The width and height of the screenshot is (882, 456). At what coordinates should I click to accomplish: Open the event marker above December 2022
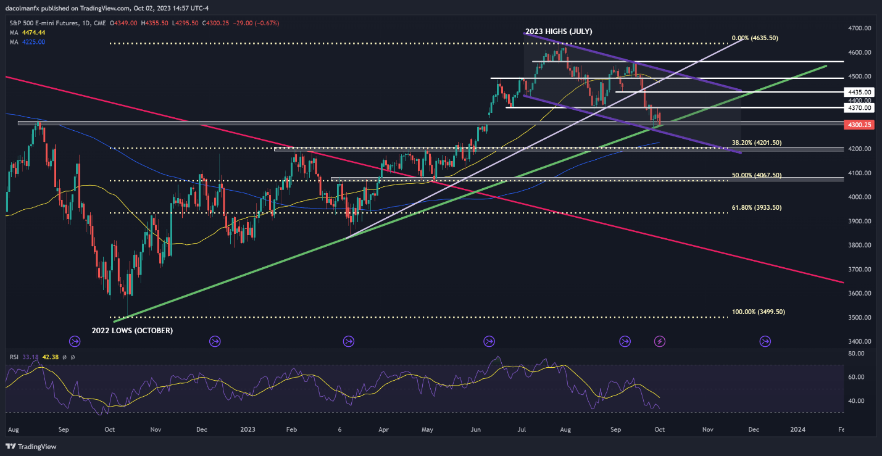pyautogui.click(x=215, y=341)
